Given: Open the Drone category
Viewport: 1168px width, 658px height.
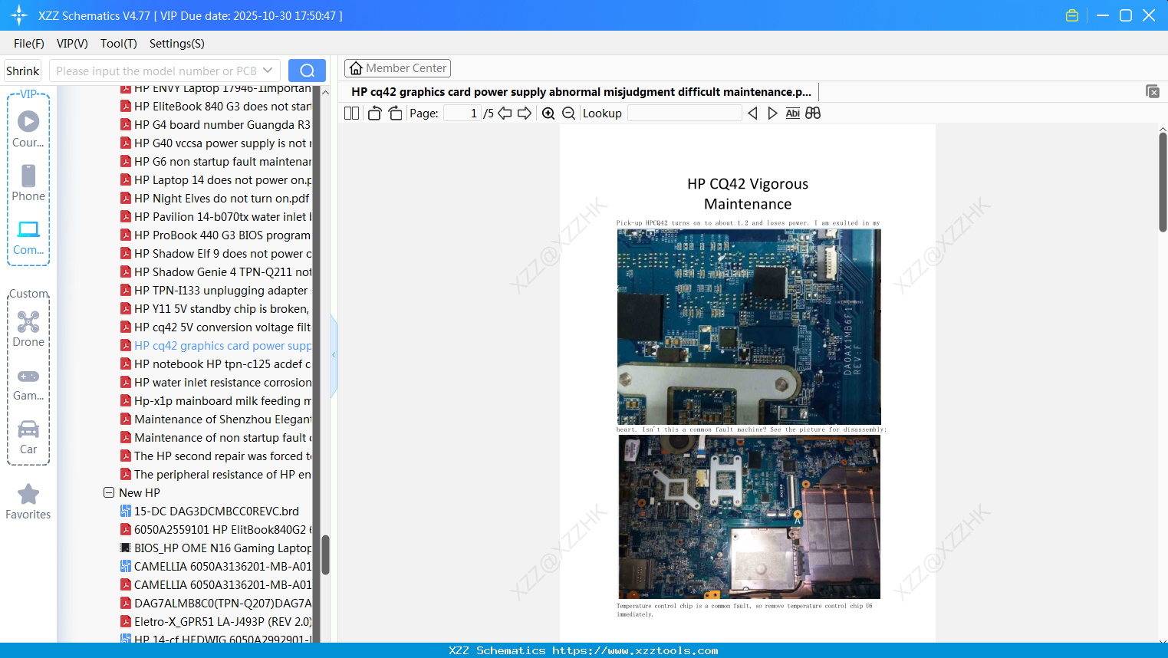Looking at the screenshot, I should tap(28, 329).
